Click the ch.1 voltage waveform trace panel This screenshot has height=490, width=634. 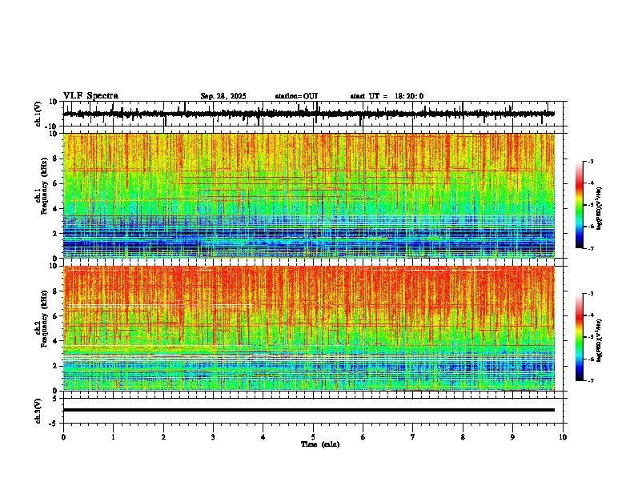[312, 114]
